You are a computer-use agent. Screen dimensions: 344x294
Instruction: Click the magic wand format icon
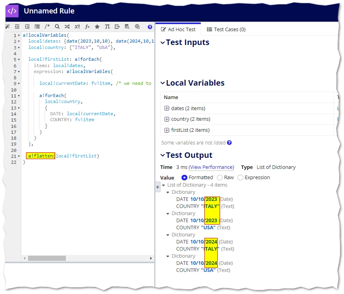tap(7, 26)
